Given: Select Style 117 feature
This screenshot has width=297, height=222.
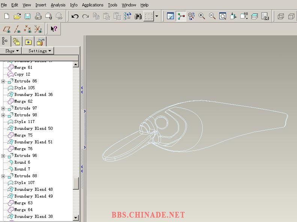Looking at the screenshot, I should (x=24, y=122).
